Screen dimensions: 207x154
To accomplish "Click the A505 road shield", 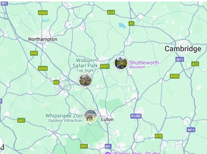I will (x=175, y=76).
